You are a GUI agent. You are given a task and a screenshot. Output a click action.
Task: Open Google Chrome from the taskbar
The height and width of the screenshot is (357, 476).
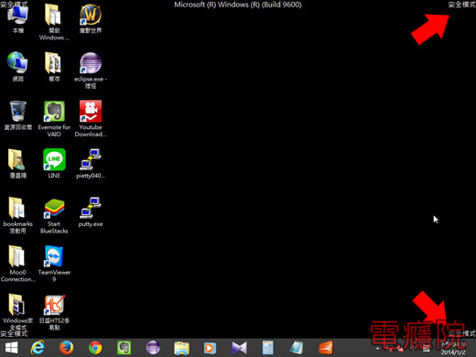click(95, 348)
